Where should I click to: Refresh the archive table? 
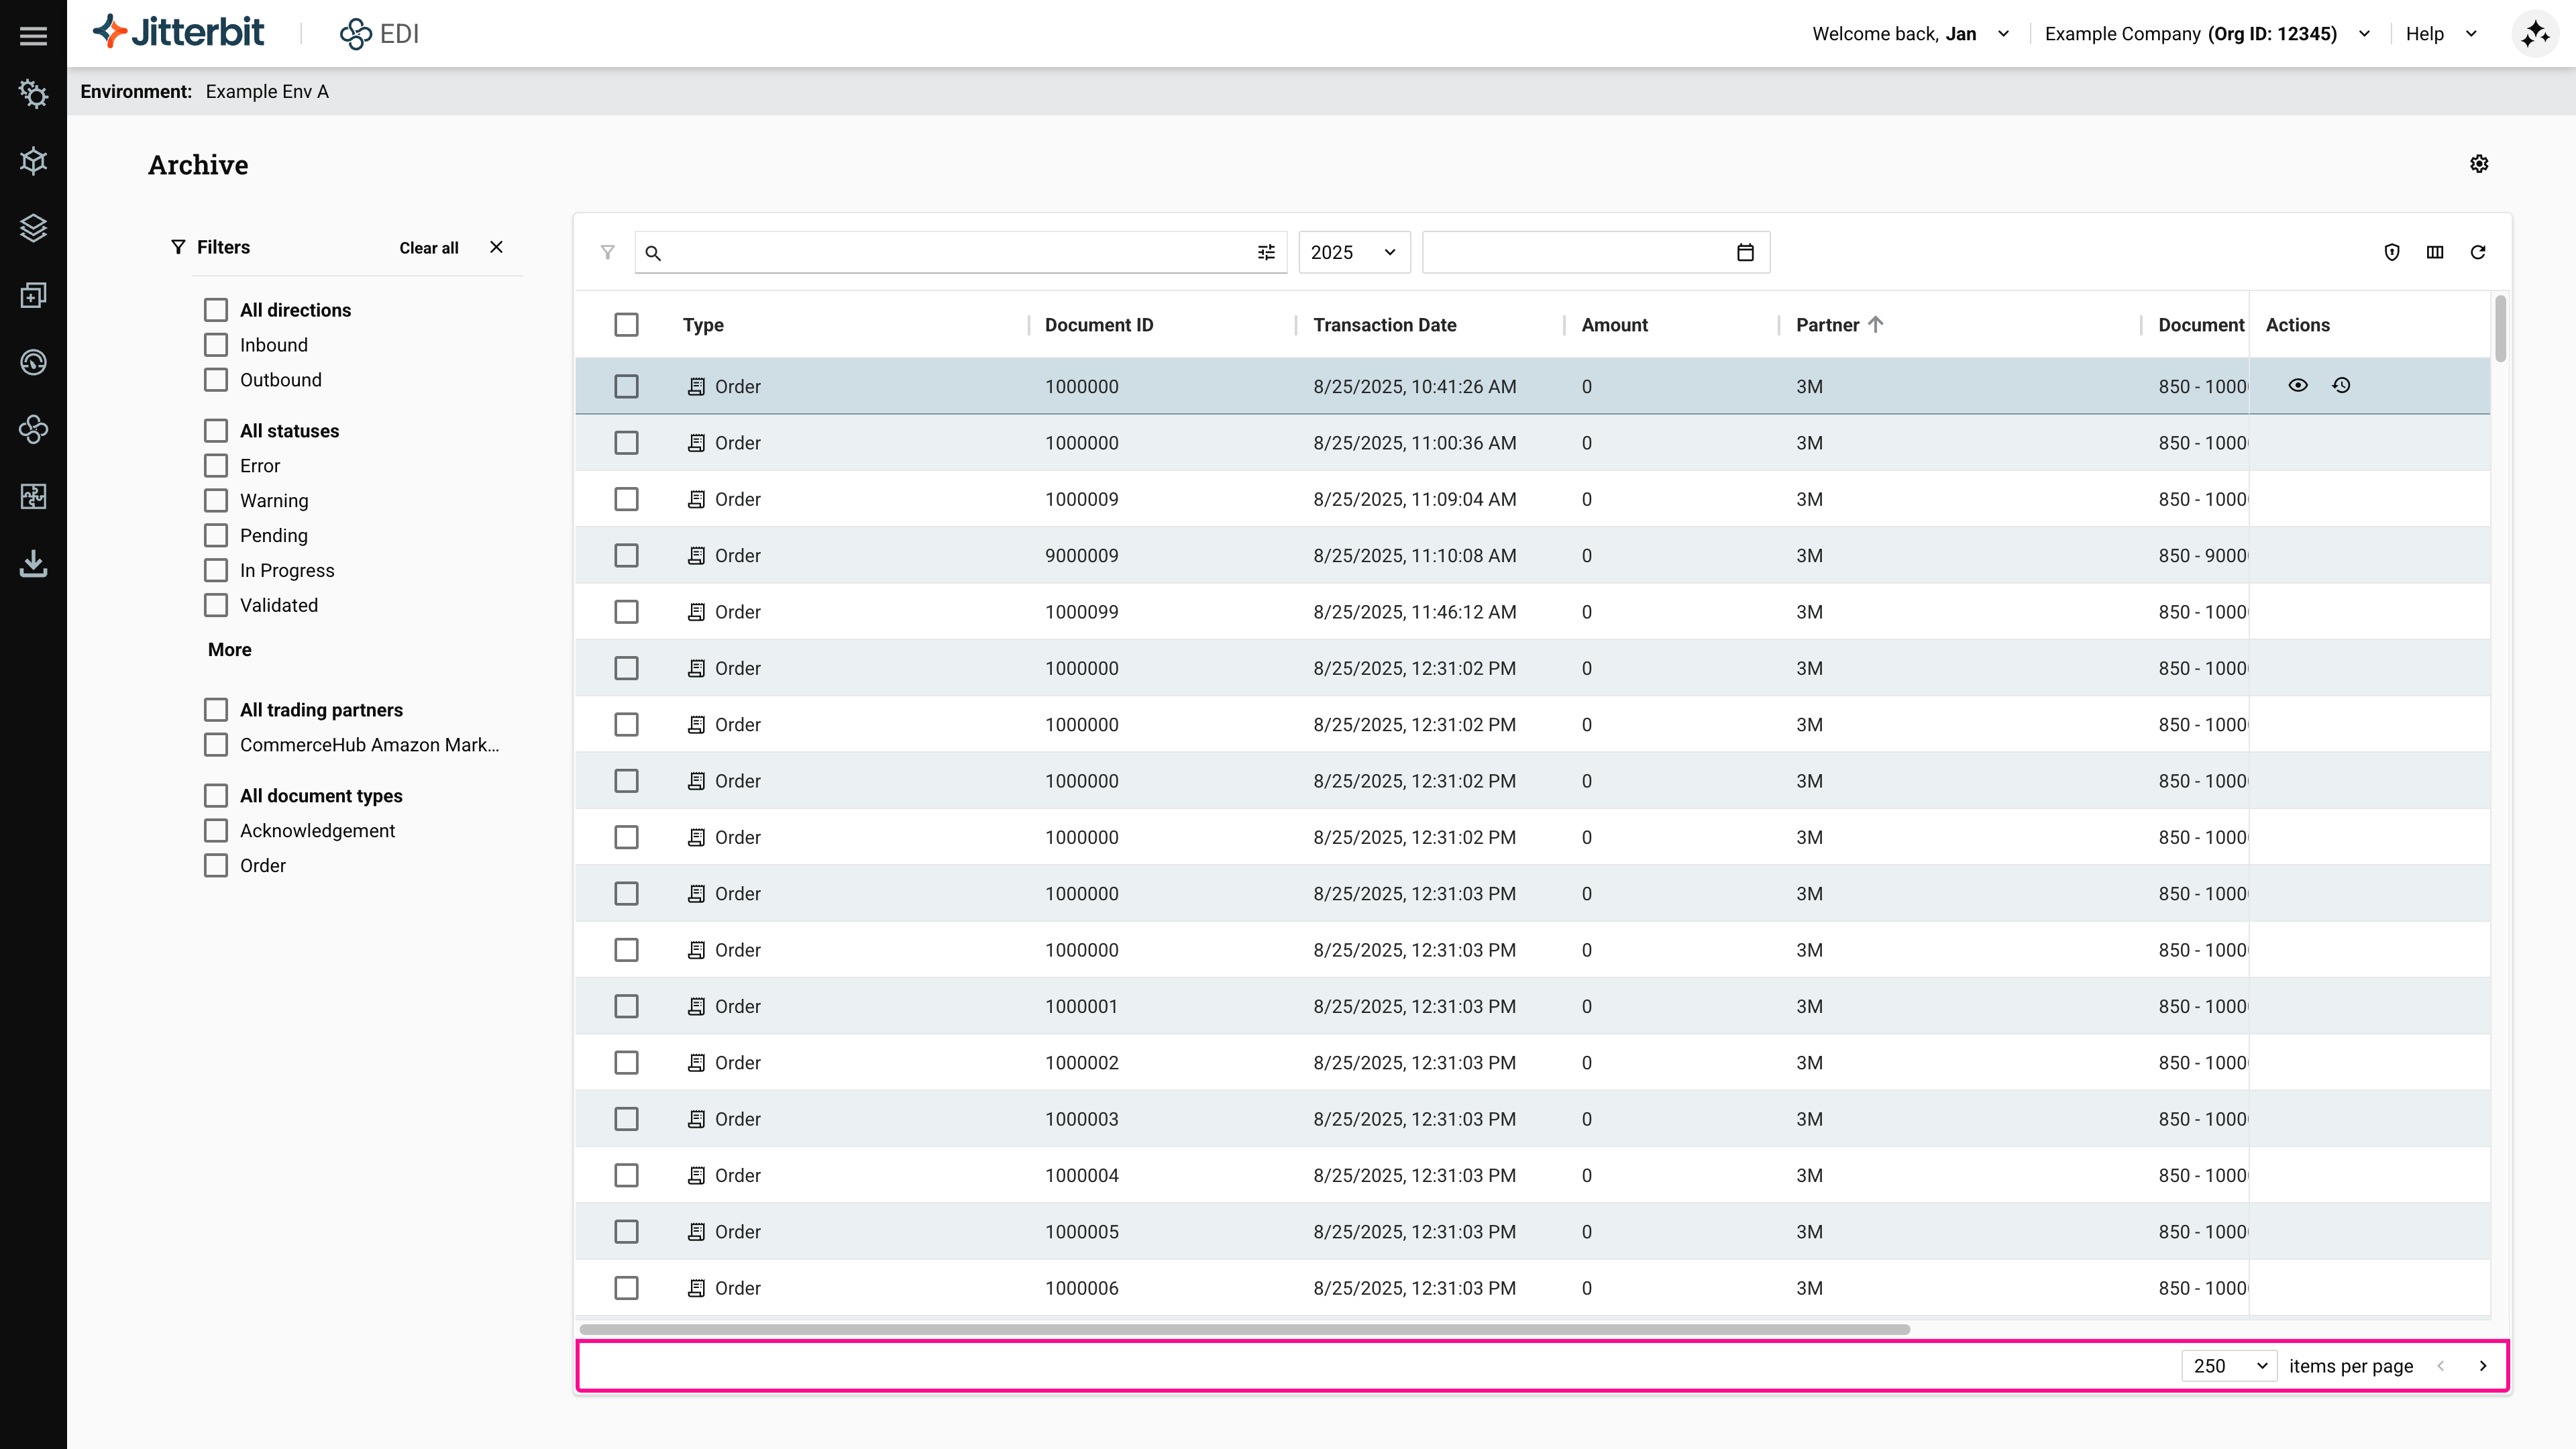[x=2479, y=253]
